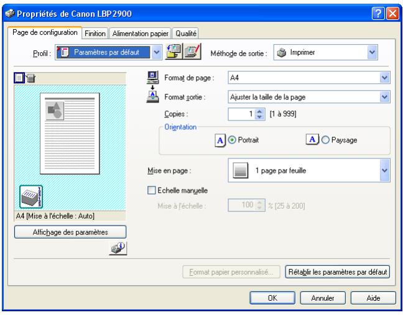Click the edit profile icon button
The width and height of the screenshot is (403, 315).
point(192,52)
